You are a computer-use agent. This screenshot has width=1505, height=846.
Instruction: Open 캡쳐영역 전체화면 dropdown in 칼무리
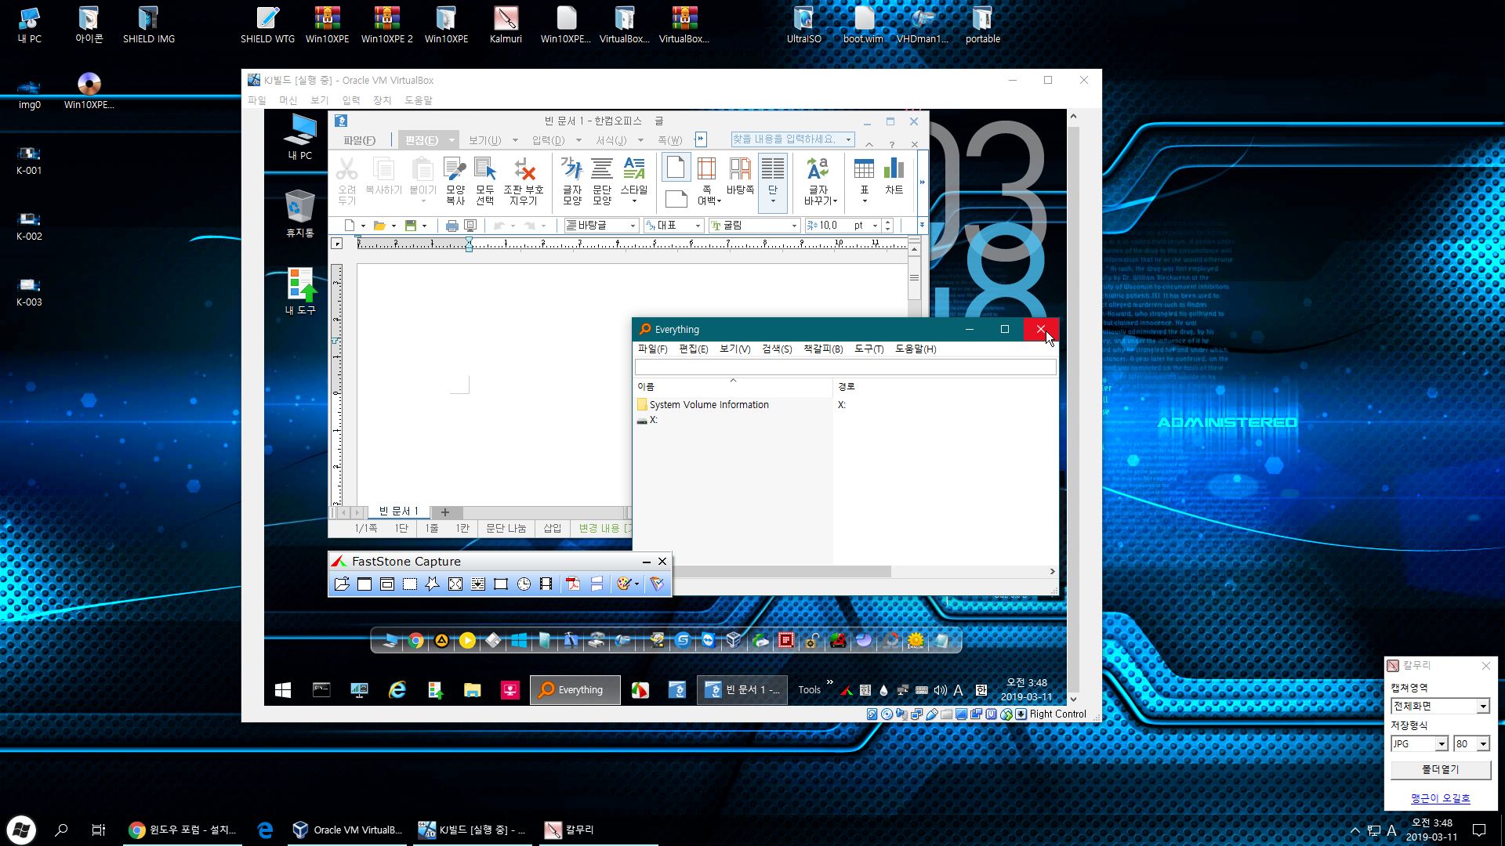(1440, 707)
